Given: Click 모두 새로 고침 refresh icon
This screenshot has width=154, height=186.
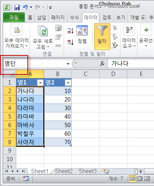Looking at the screenshot, I should [x=43, y=31].
